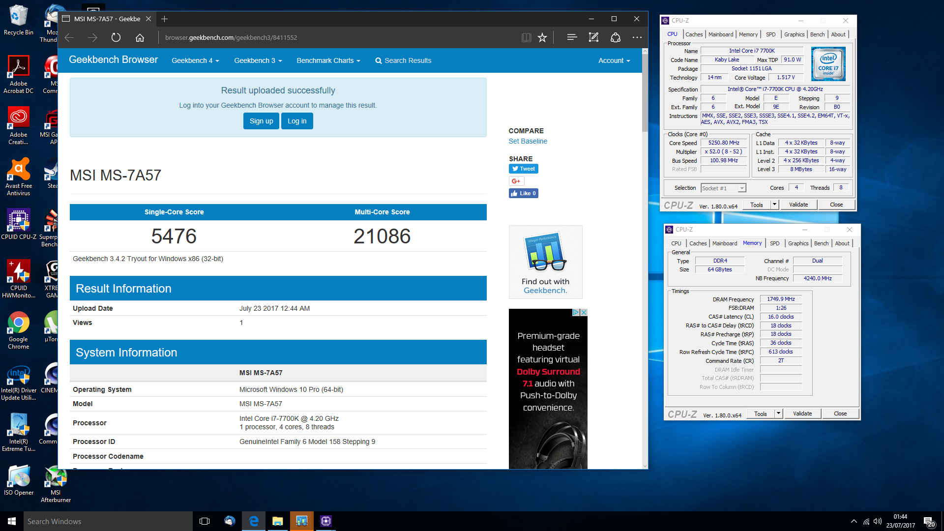The width and height of the screenshot is (944, 531).
Task: Click the Sign up button
Action: pos(261,121)
